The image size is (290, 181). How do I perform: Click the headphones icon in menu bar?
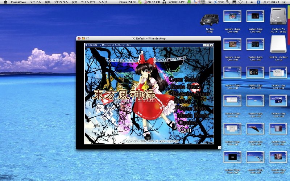(x=164, y=2)
